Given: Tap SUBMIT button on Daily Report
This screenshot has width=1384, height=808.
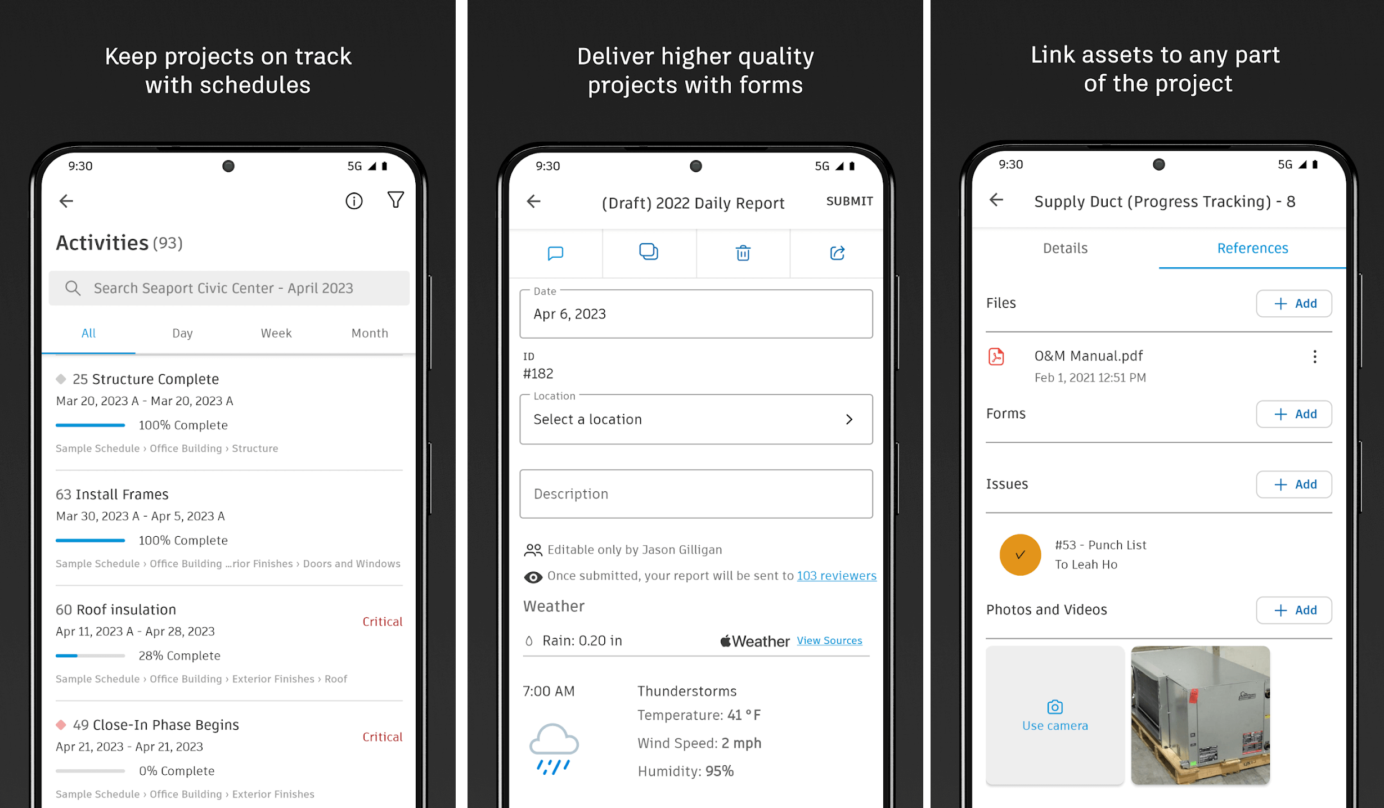Looking at the screenshot, I should click(x=850, y=201).
